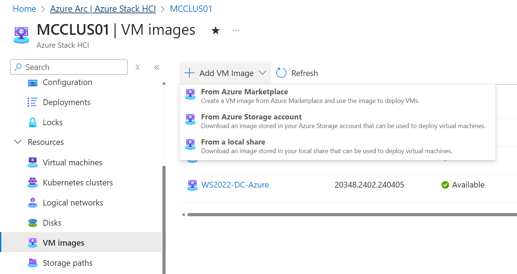Select the Configuration icon in sidebar
The image size is (517, 274).
[33, 82]
